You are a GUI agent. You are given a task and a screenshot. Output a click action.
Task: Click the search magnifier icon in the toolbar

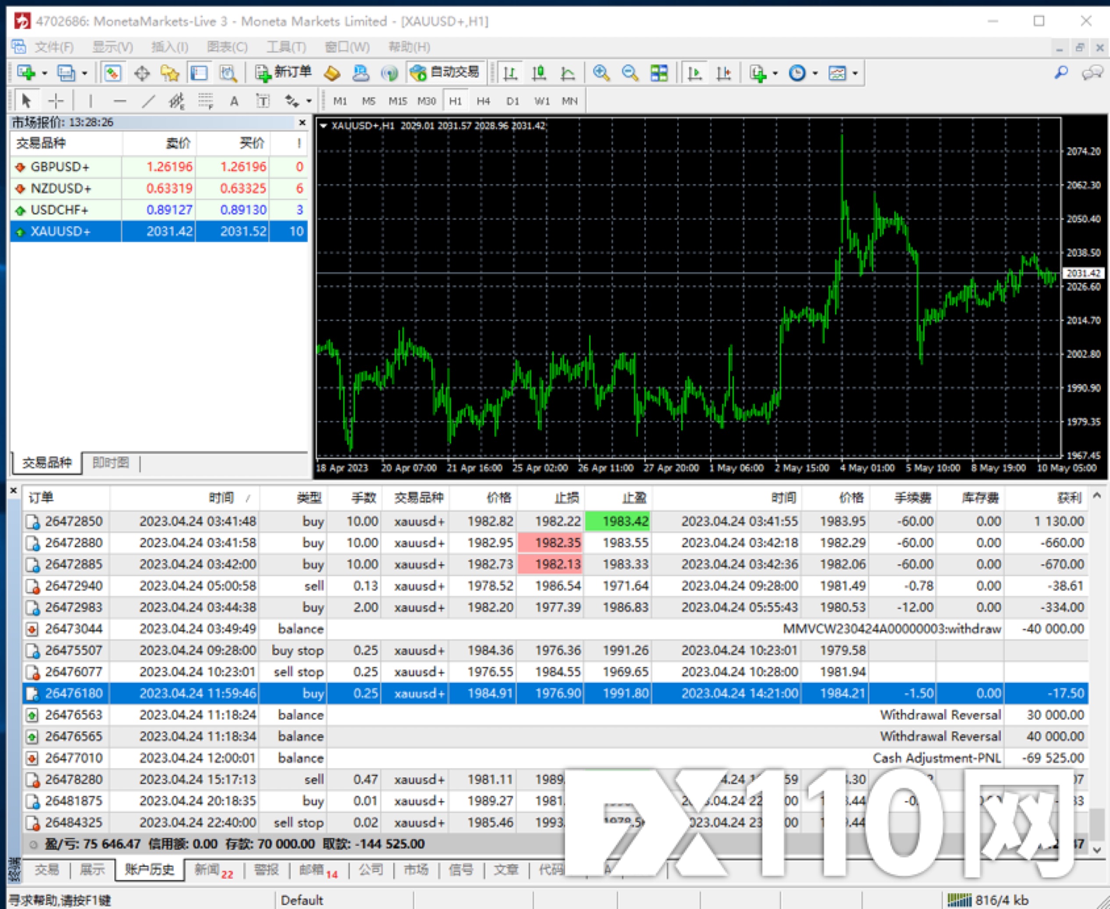point(1061,73)
